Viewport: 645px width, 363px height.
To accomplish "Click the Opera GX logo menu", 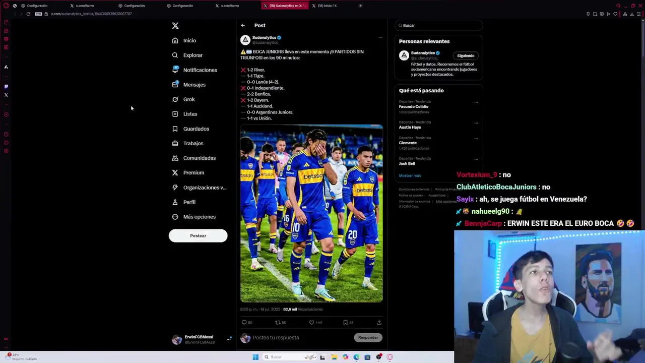I will pos(6,6).
